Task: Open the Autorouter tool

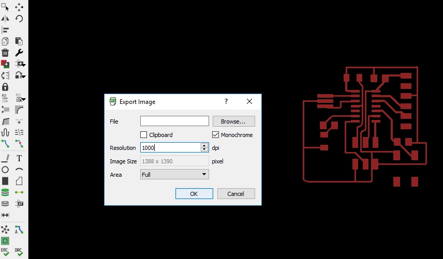Action: tap(19, 230)
